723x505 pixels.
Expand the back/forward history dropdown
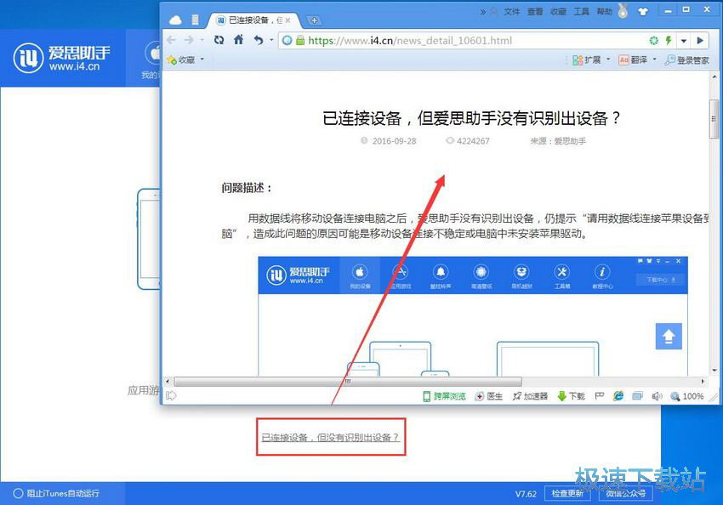tap(202, 41)
